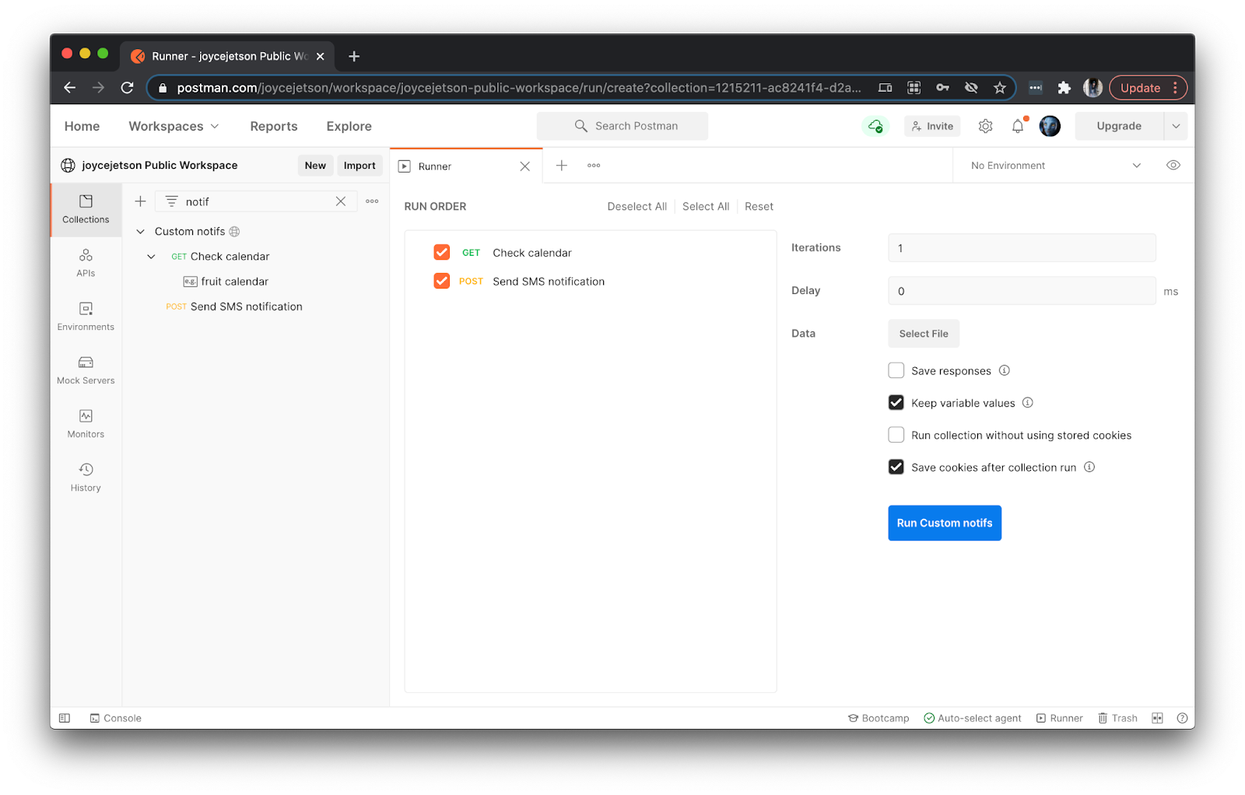
Task: Click the Upgrade button
Action: (x=1119, y=126)
